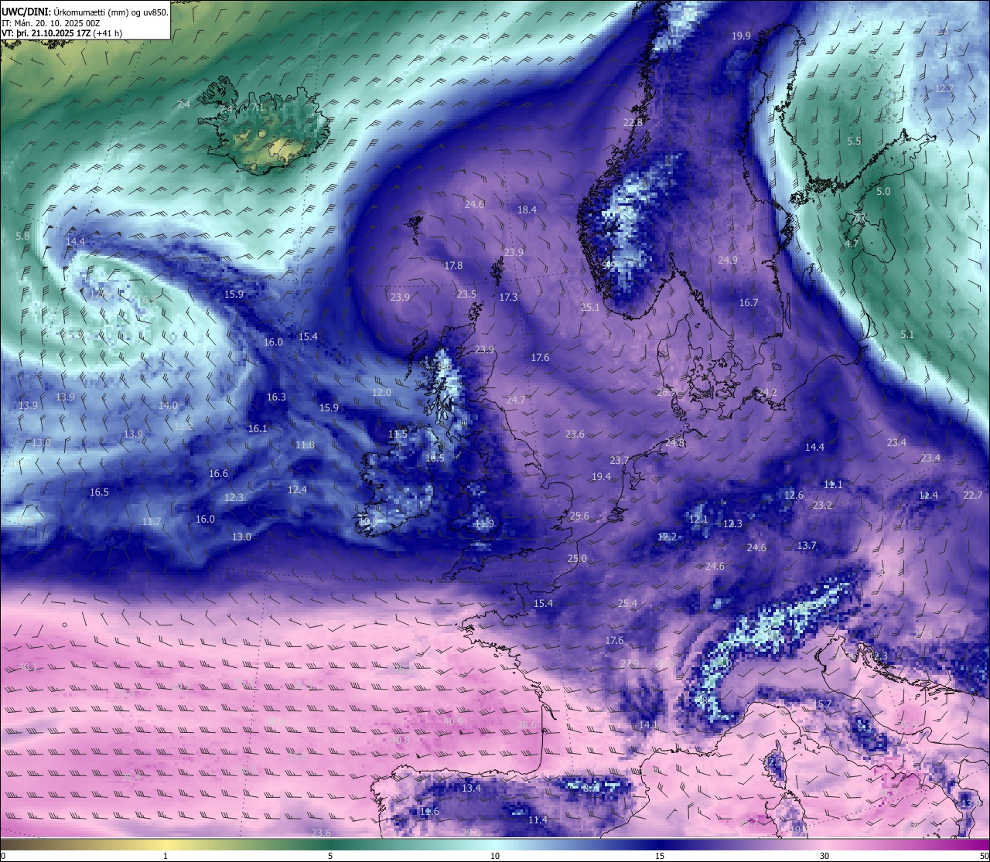Click the 16.7 value over southern Sweden

(749, 302)
